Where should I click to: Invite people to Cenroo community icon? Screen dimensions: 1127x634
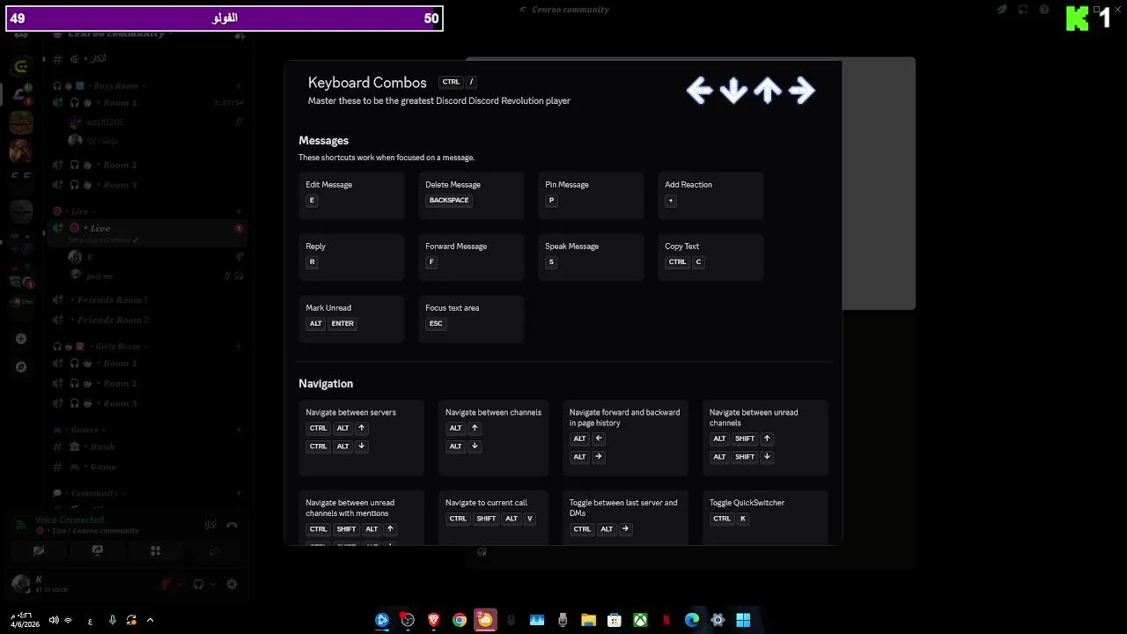click(x=239, y=33)
